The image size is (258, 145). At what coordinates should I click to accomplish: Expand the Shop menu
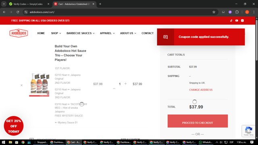[56, 33]
